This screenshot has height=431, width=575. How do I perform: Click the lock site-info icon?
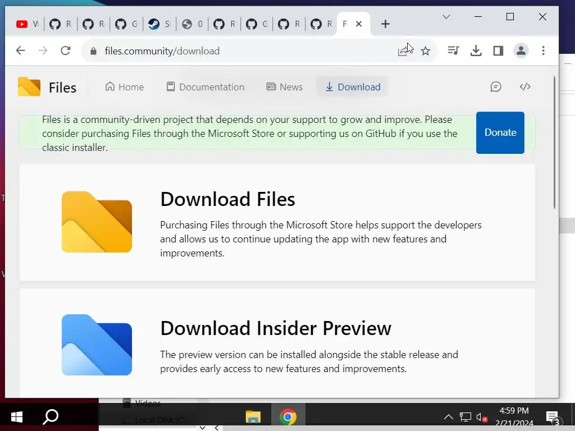pyautogui.click(x=94, y=51)
